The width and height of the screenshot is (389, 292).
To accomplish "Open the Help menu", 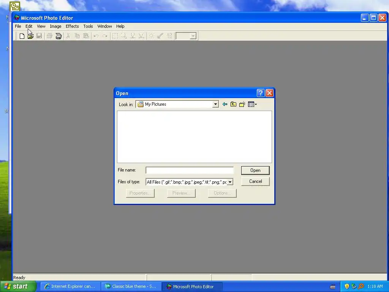I will 120,26.
